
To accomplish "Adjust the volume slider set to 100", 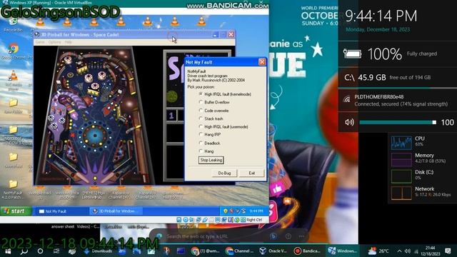I will click(x=398, y=122).
